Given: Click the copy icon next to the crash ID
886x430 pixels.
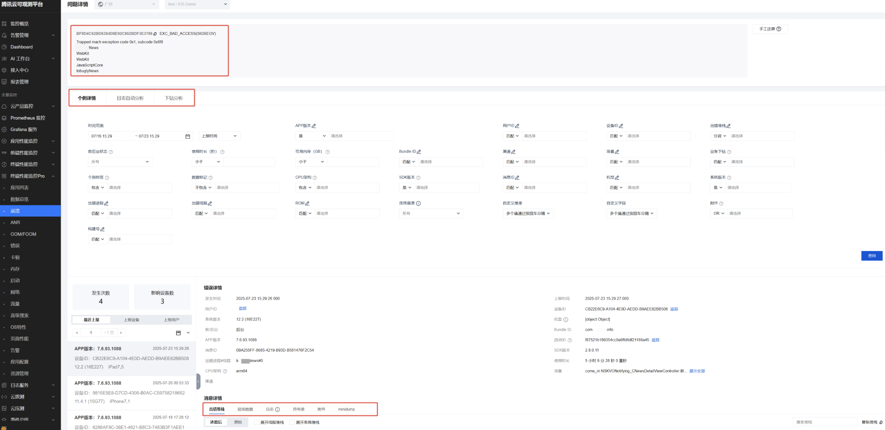Looking at the screenshot, I should 155,34.
